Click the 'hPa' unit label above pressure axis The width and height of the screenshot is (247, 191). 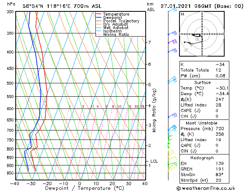pyautogui.click(x=11, y=4)
